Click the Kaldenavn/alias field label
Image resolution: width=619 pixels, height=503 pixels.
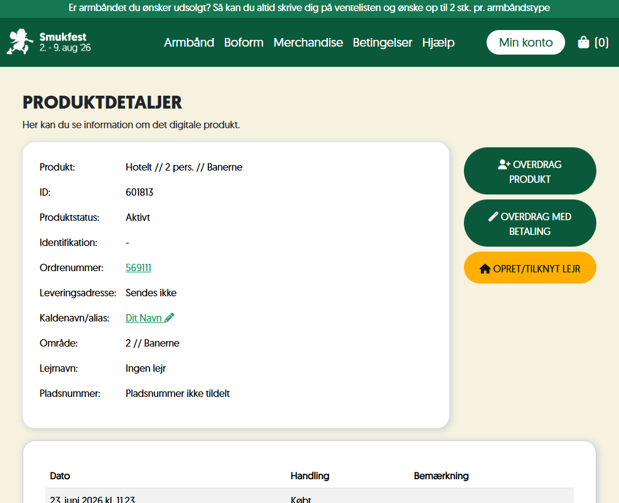coord(74,318)
